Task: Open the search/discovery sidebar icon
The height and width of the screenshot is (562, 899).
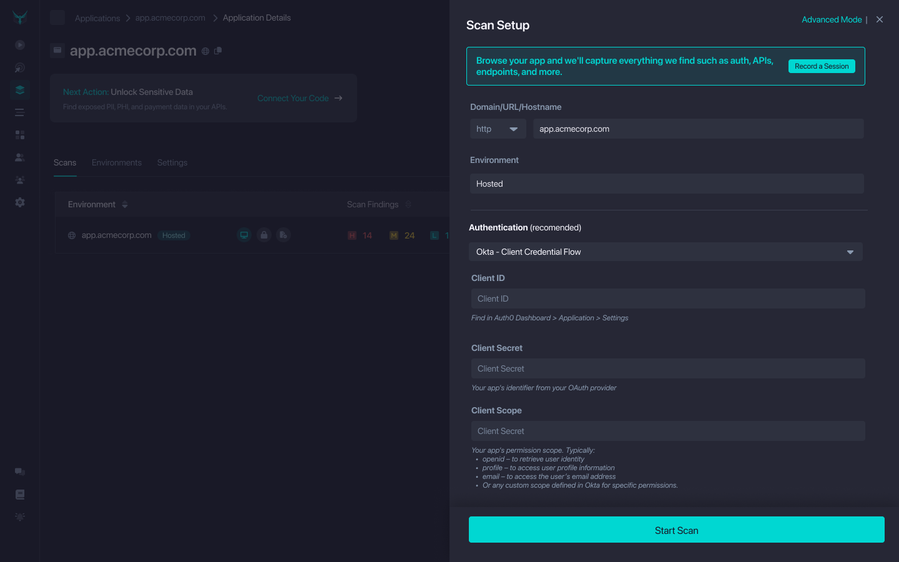Action: click(x=19, y=67)
